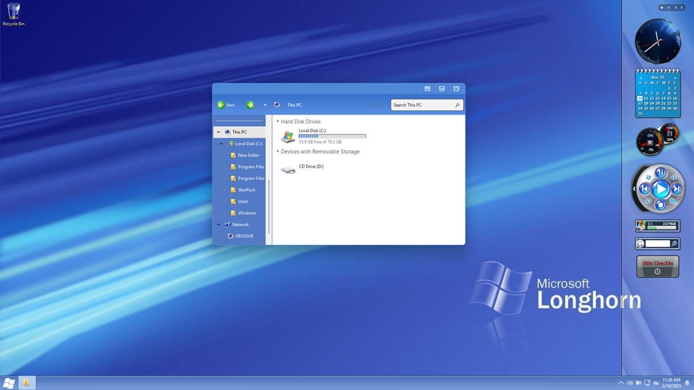Collapse the Network tree node
The image size is (694, 390).
tap(218, 224)
